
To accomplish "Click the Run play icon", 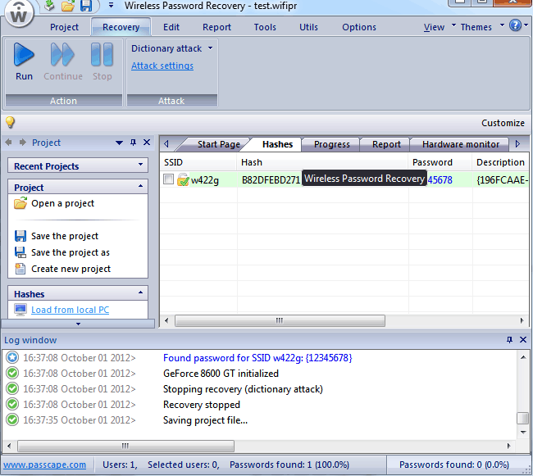I will click(x=24, y=55).
